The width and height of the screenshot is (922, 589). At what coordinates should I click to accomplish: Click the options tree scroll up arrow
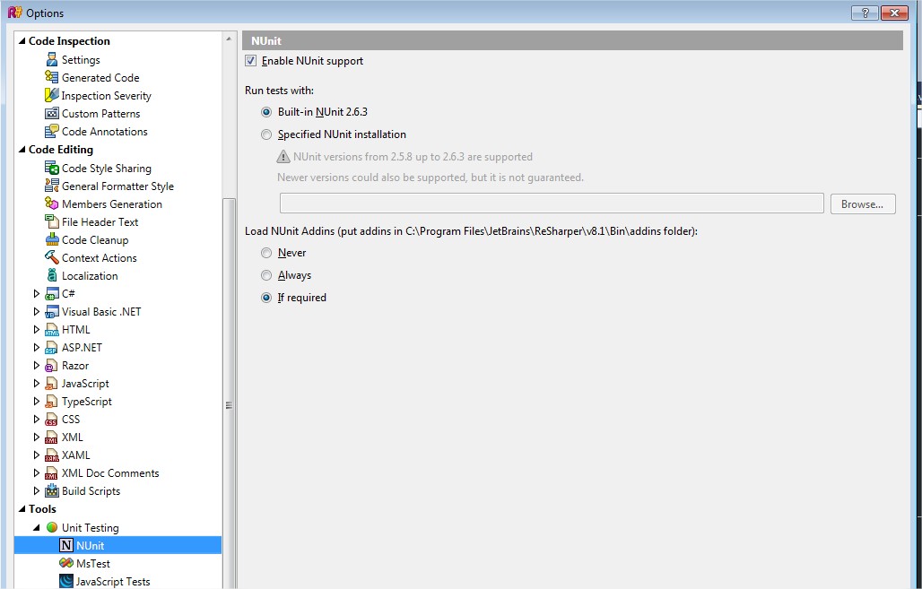[x=229, y=39]
